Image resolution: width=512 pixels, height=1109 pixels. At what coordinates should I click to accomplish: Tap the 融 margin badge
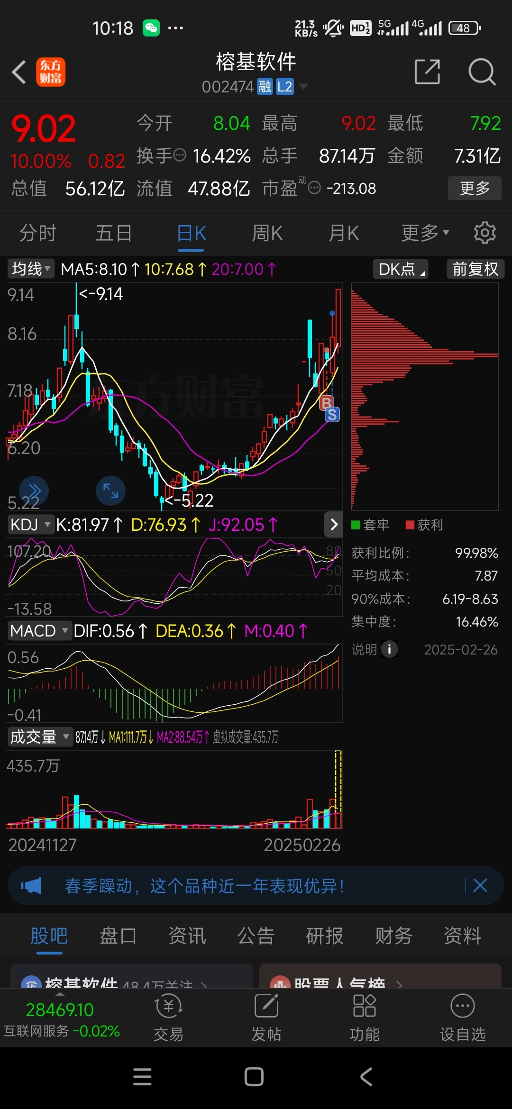265,87
